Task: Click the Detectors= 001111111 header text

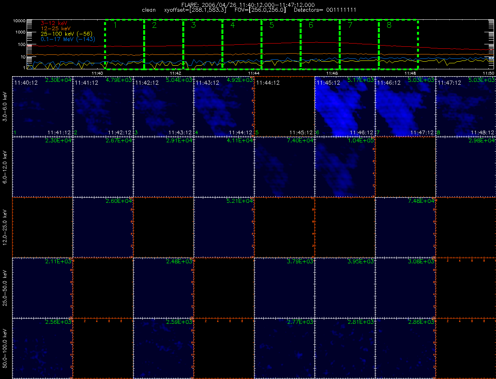Action: 325,10
